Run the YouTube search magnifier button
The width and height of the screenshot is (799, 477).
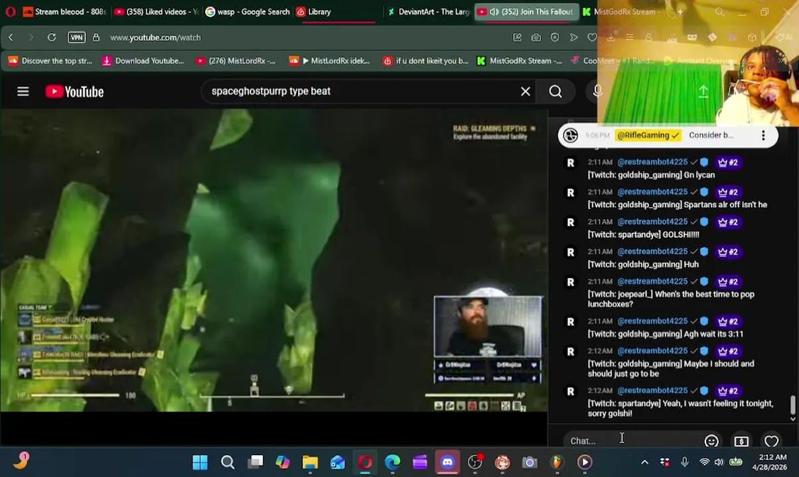point(555,91)
